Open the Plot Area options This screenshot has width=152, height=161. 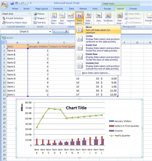[x=120, y=18]
